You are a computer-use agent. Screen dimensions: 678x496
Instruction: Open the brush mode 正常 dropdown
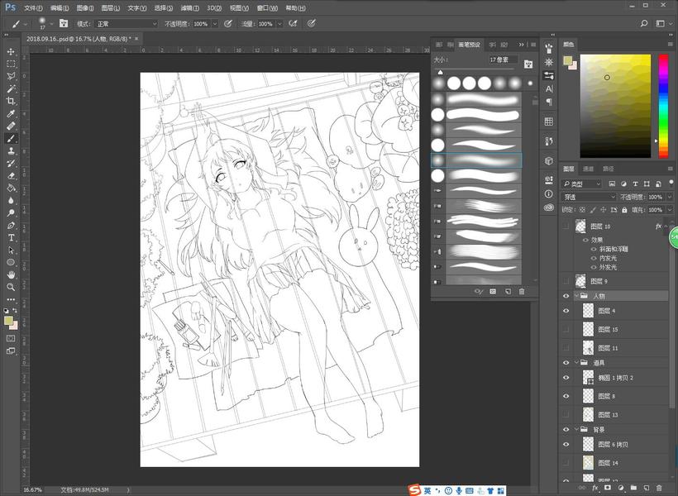pos(127,24)
